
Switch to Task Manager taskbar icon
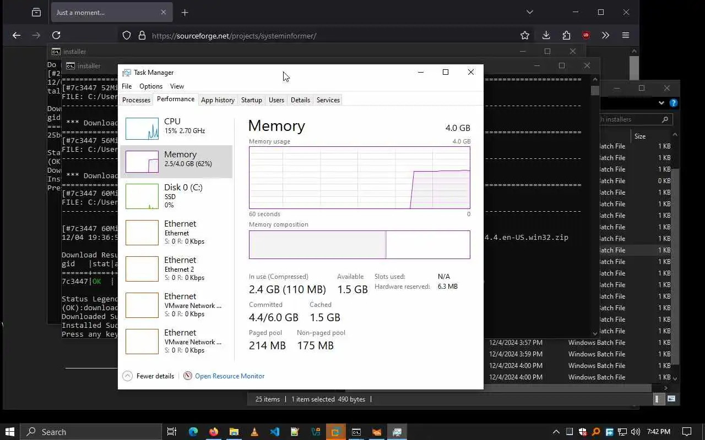(397, 432)
